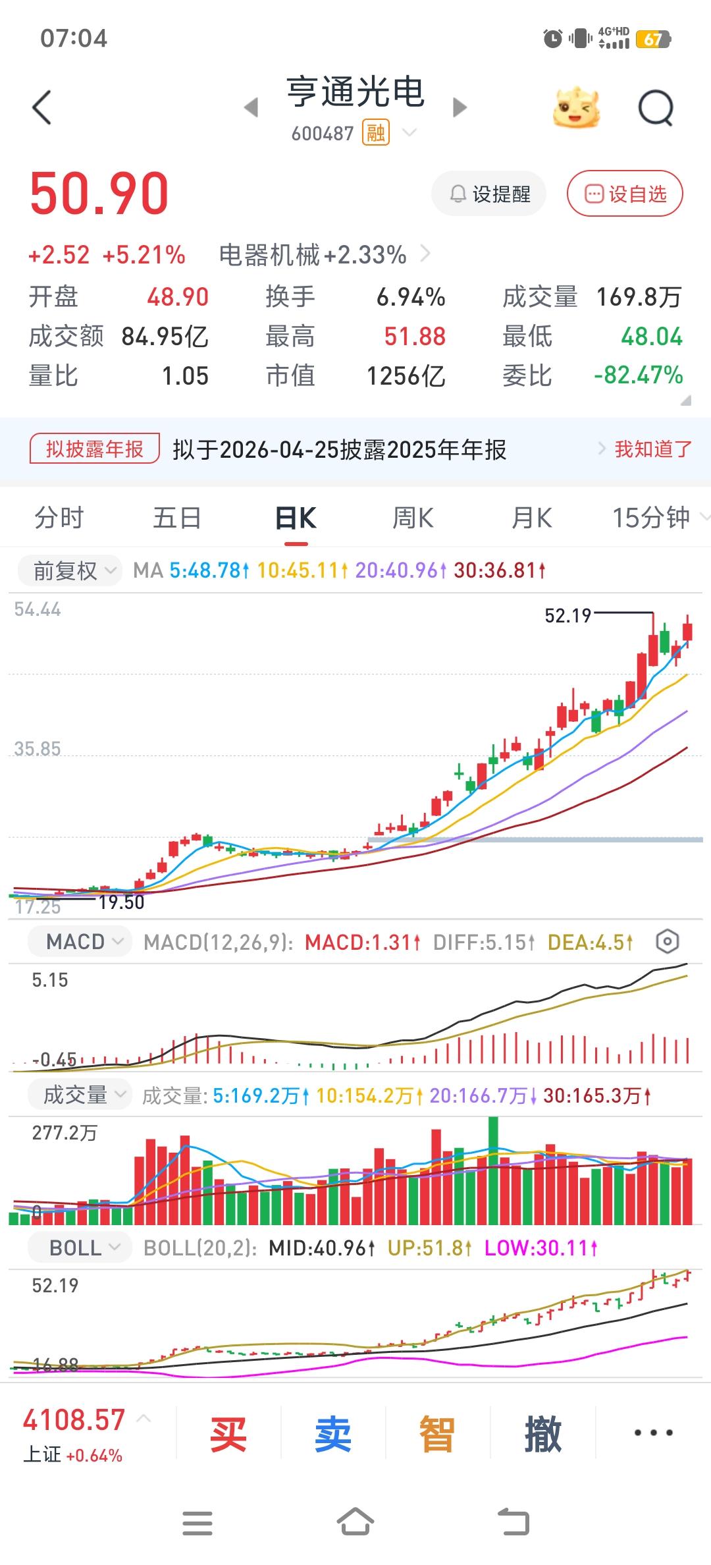This screenshot has width=711, height=1565.
Task: Tap alarm clock icon in status bar
Action: pos(552,39)
